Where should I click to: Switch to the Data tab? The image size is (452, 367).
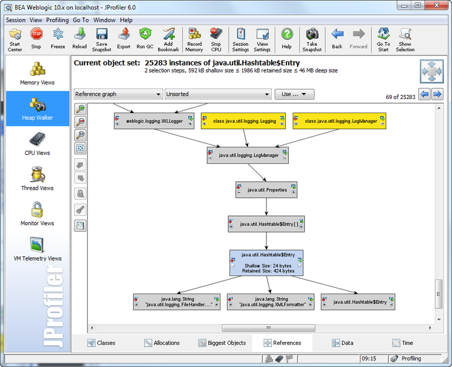pyautogui.click(x=343, y=343)
